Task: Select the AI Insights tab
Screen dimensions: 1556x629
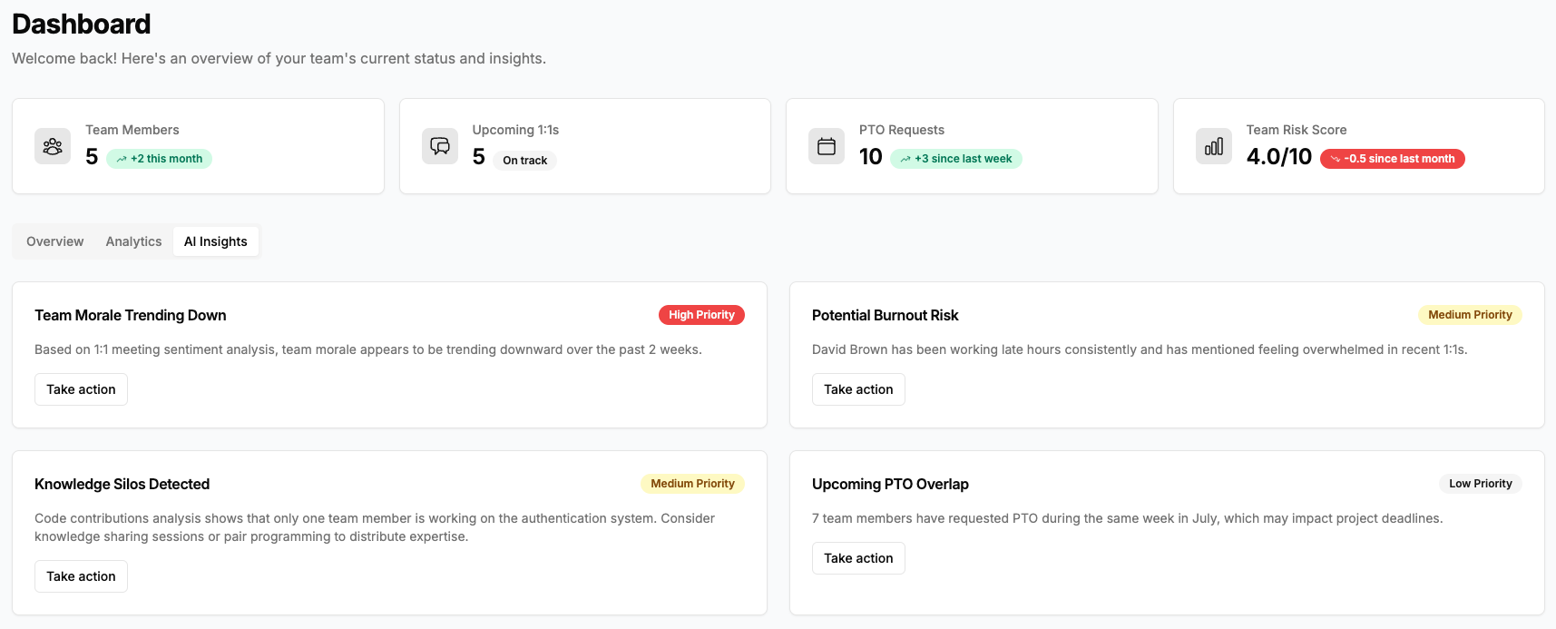Action: tap(216, 241)
